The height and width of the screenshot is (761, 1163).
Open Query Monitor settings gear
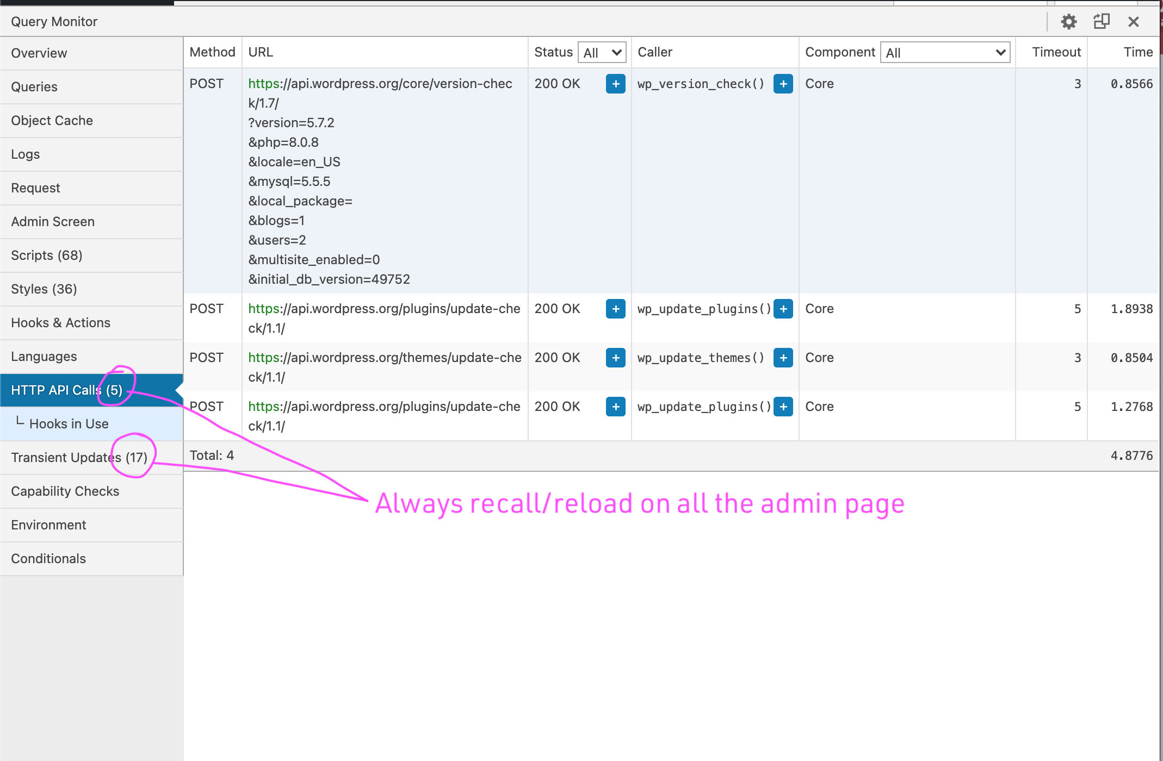pyautogui.click(x=1068, y=22)
